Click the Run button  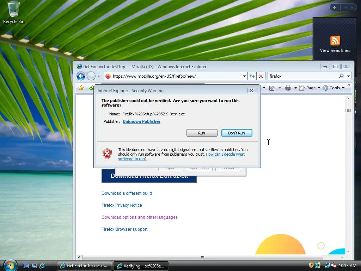202,133
